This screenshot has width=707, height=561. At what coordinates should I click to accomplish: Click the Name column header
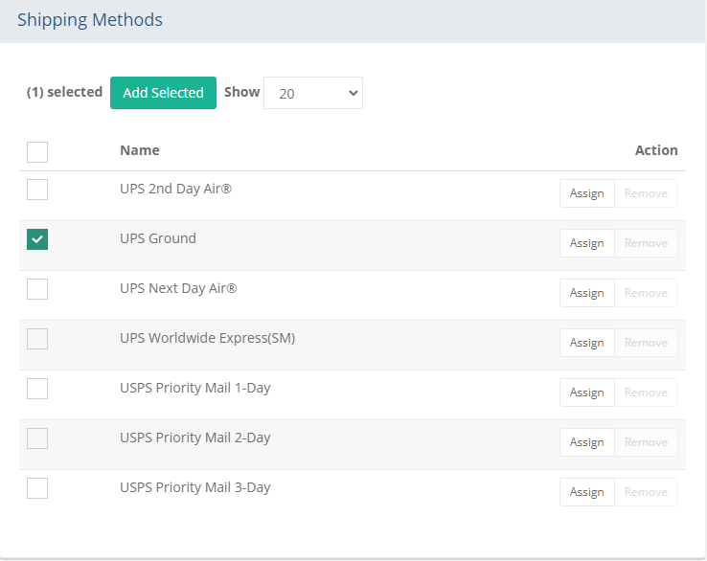140,150
